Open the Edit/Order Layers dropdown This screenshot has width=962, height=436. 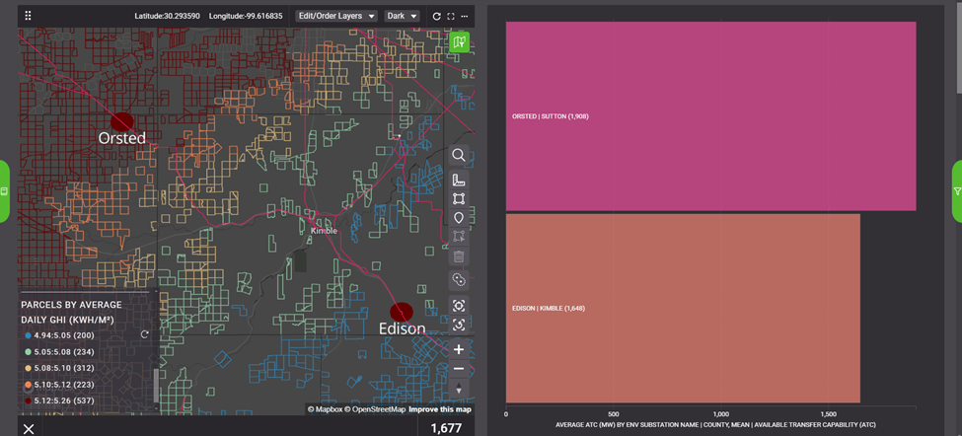pyautogui.click(x=337, y=17)
